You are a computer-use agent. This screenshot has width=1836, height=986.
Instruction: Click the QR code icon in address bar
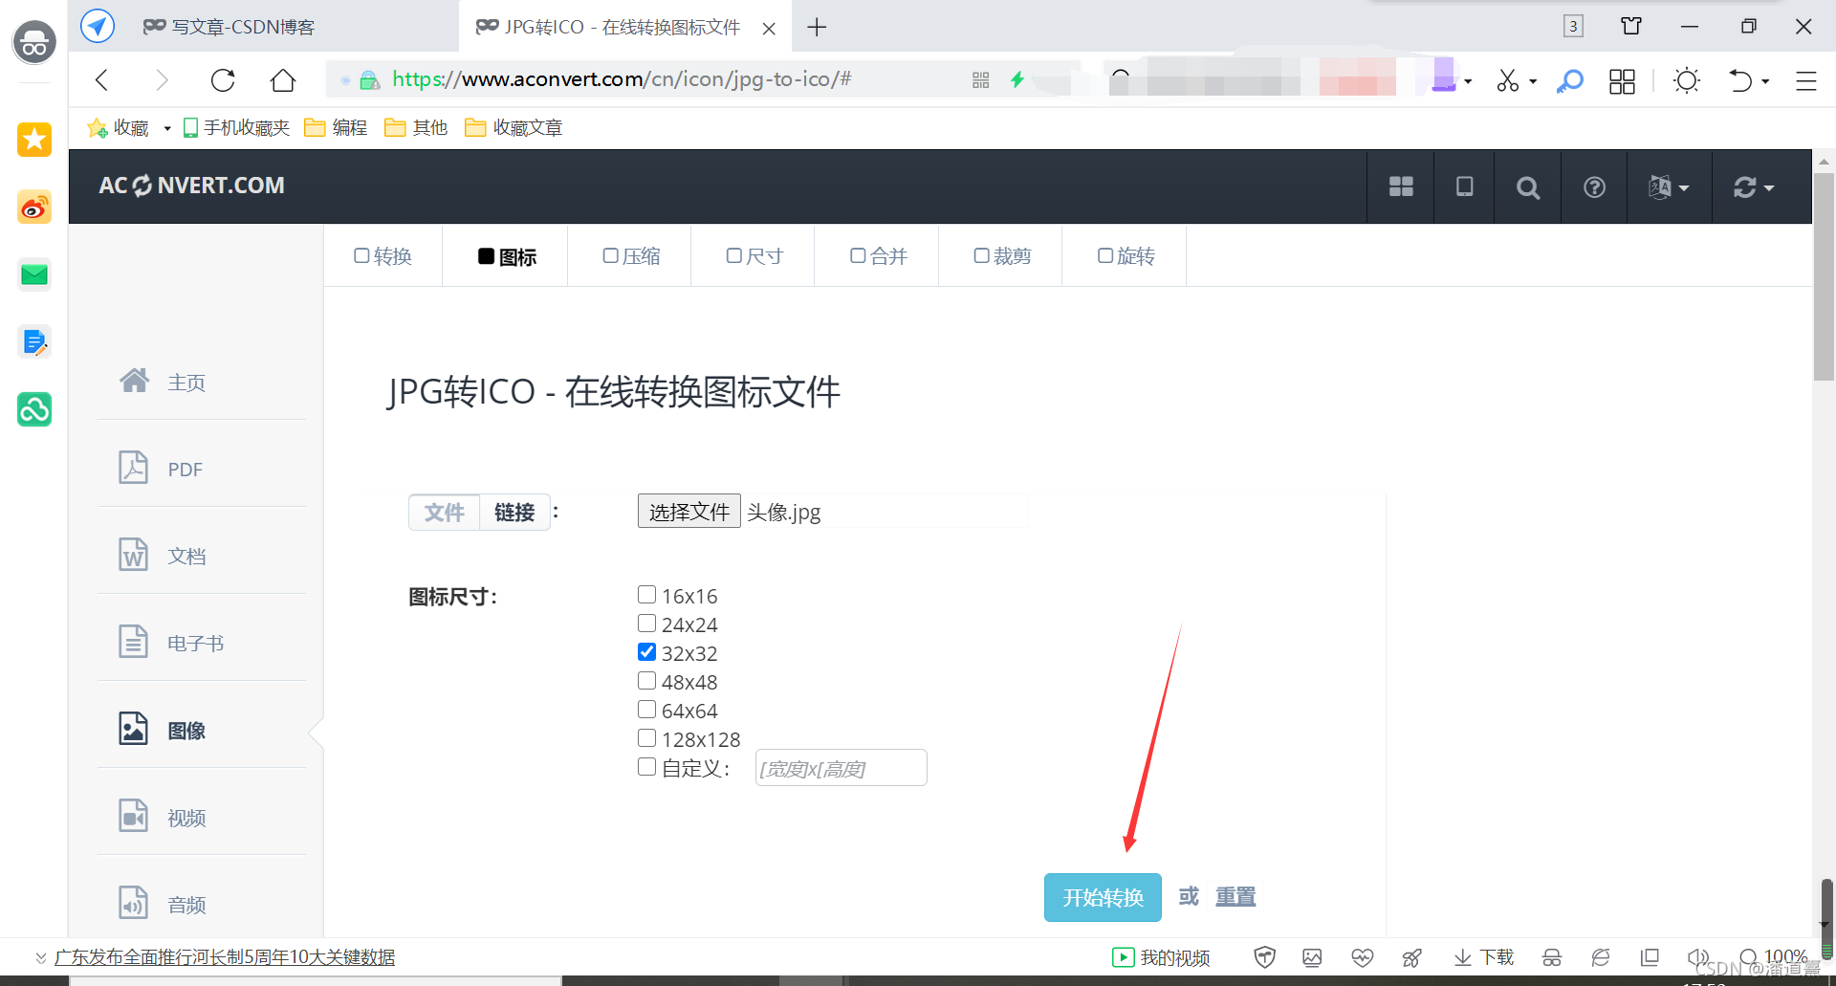980,80
